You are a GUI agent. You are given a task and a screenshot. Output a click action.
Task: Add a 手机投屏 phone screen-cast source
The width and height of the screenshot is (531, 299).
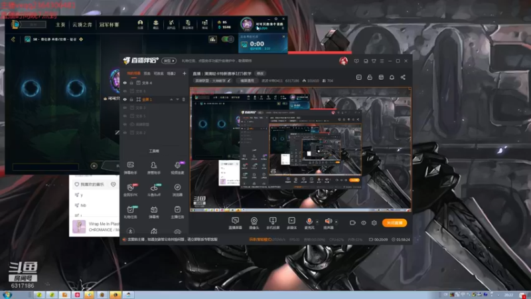pyautogui.click(x=273, y=223)
